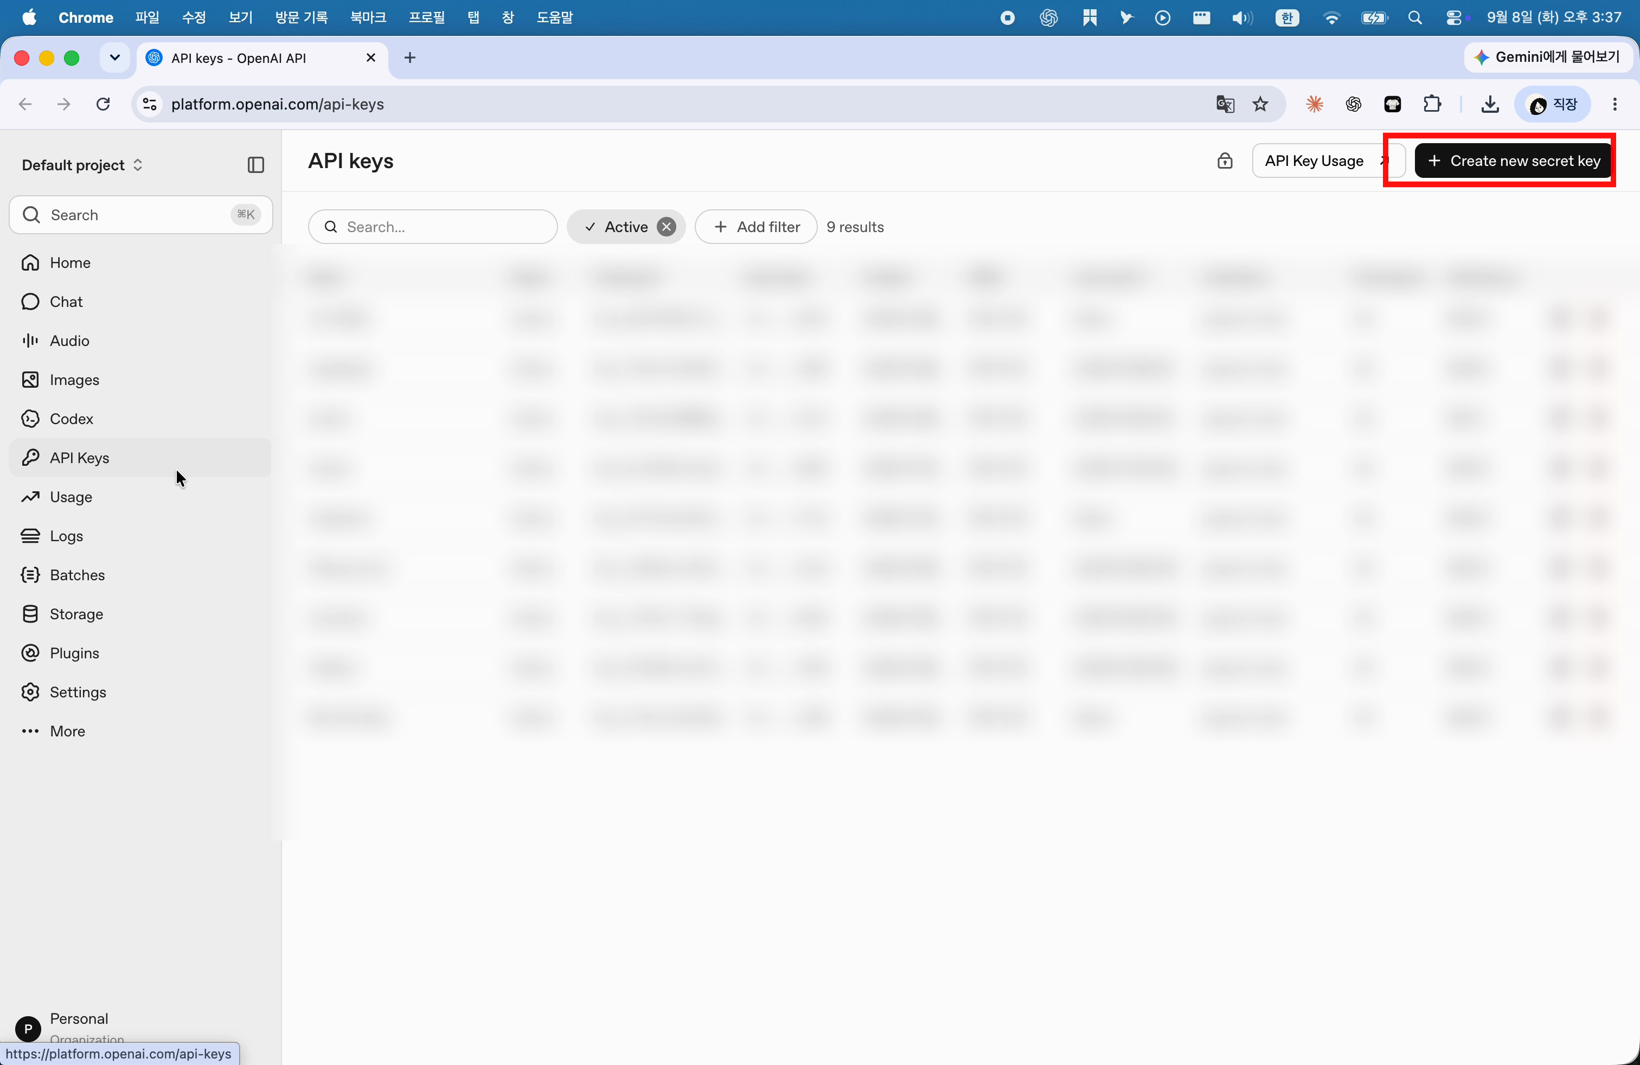Open a new browser tab
Image resolution: width=1640 pixels, height=1065 pixels.
[410, 58]
